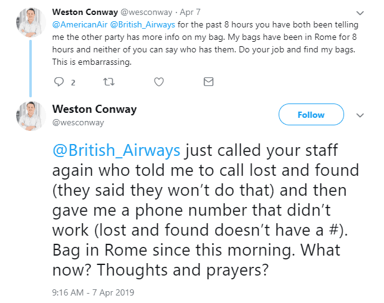Follow Weston Conway

click(310, 115)
